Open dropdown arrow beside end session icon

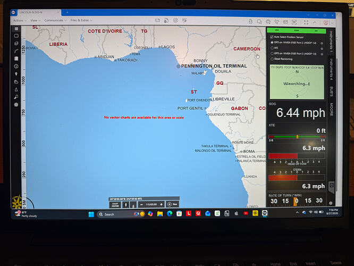[332, 23]
